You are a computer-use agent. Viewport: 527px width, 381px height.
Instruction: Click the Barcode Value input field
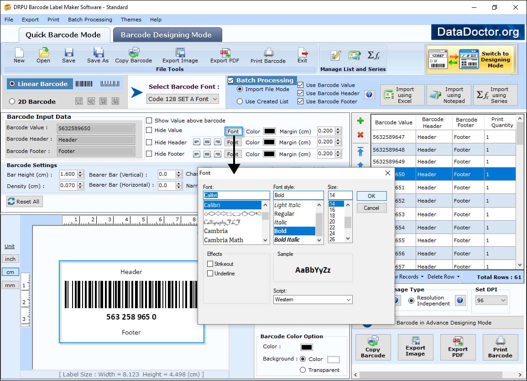point(96,128)
